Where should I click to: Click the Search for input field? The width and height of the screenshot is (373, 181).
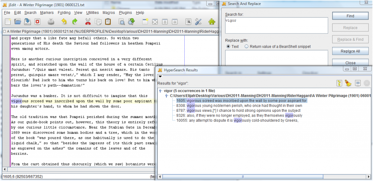pos(276,25)
